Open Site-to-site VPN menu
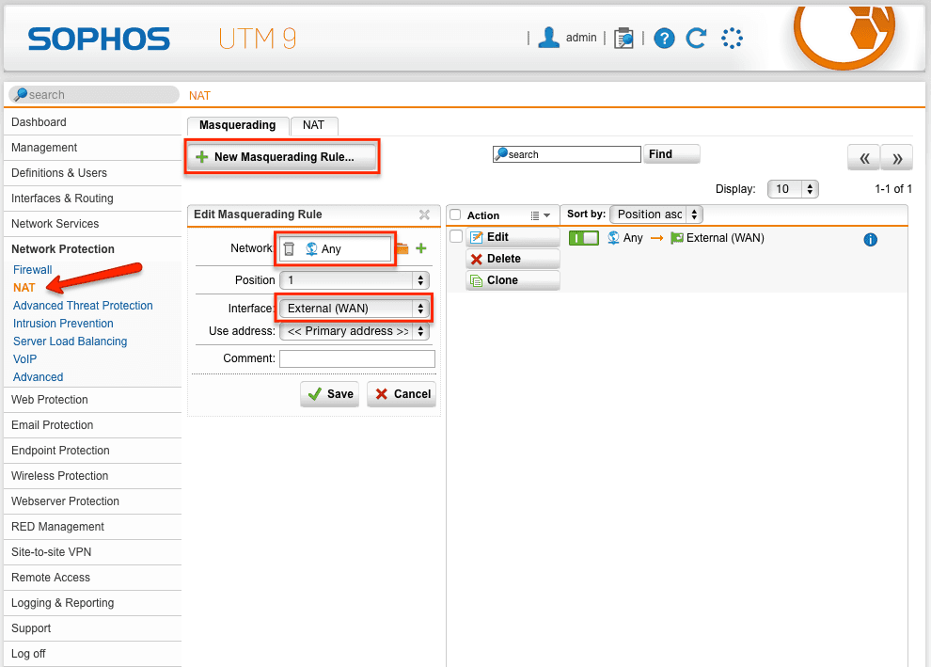Screen dimensions: 931x667 click(x=92, y=552)
